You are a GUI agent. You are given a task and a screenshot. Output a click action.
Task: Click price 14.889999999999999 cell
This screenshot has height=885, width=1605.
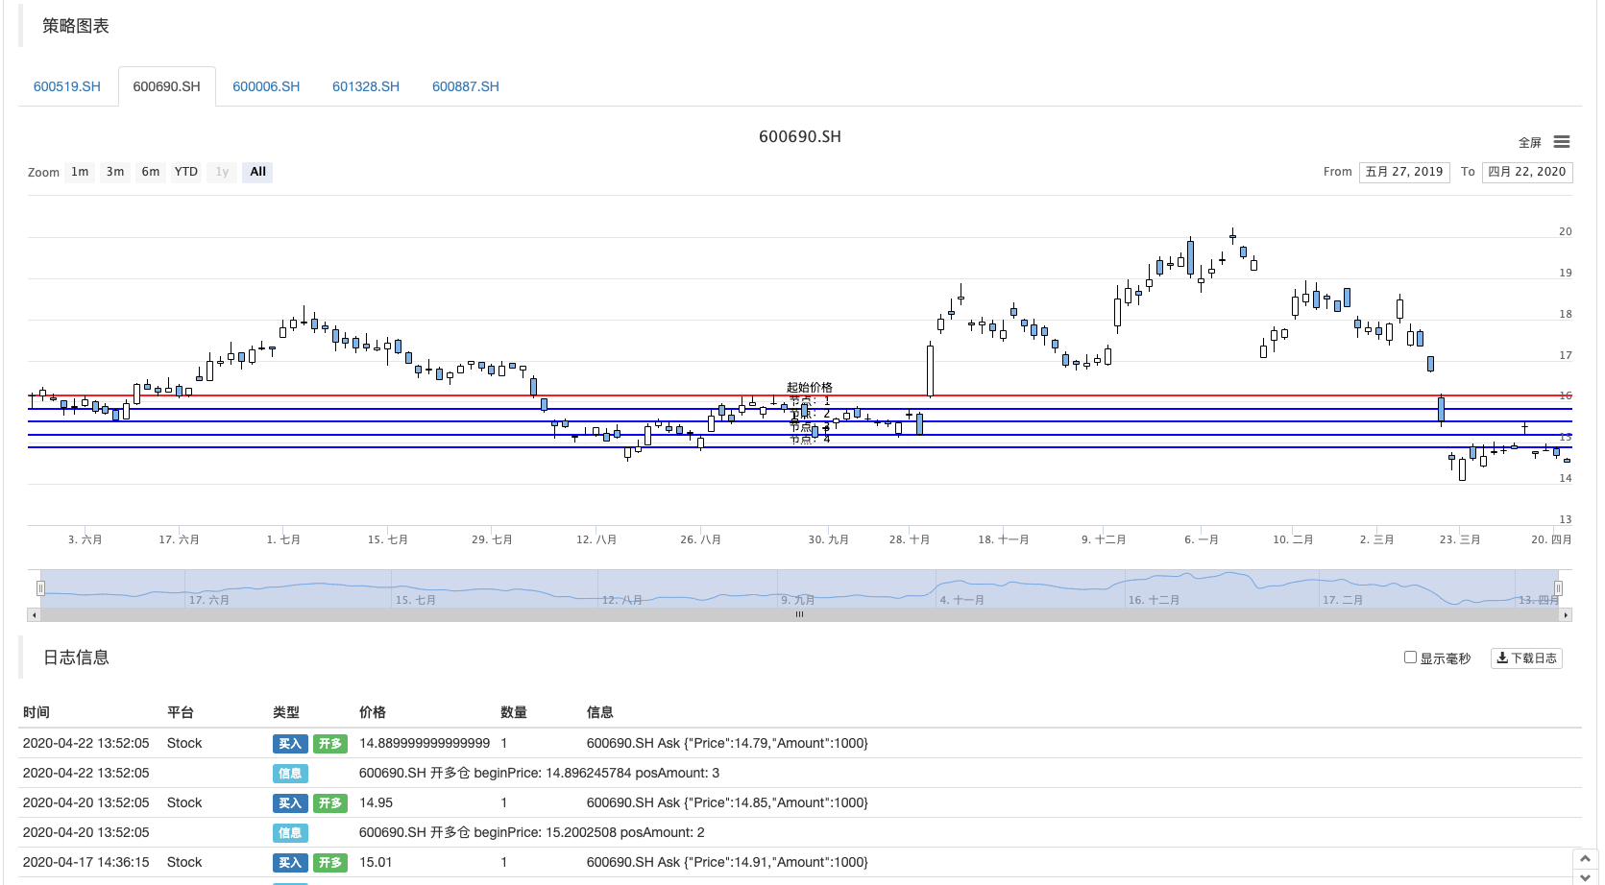[425, 743]
